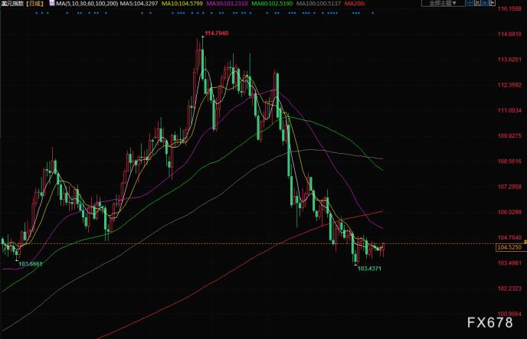Image resolution: width=527 pixels, height=339 pixels.
Task: Click the 114.8910 price axis label
Action: (x=509, y=34)
